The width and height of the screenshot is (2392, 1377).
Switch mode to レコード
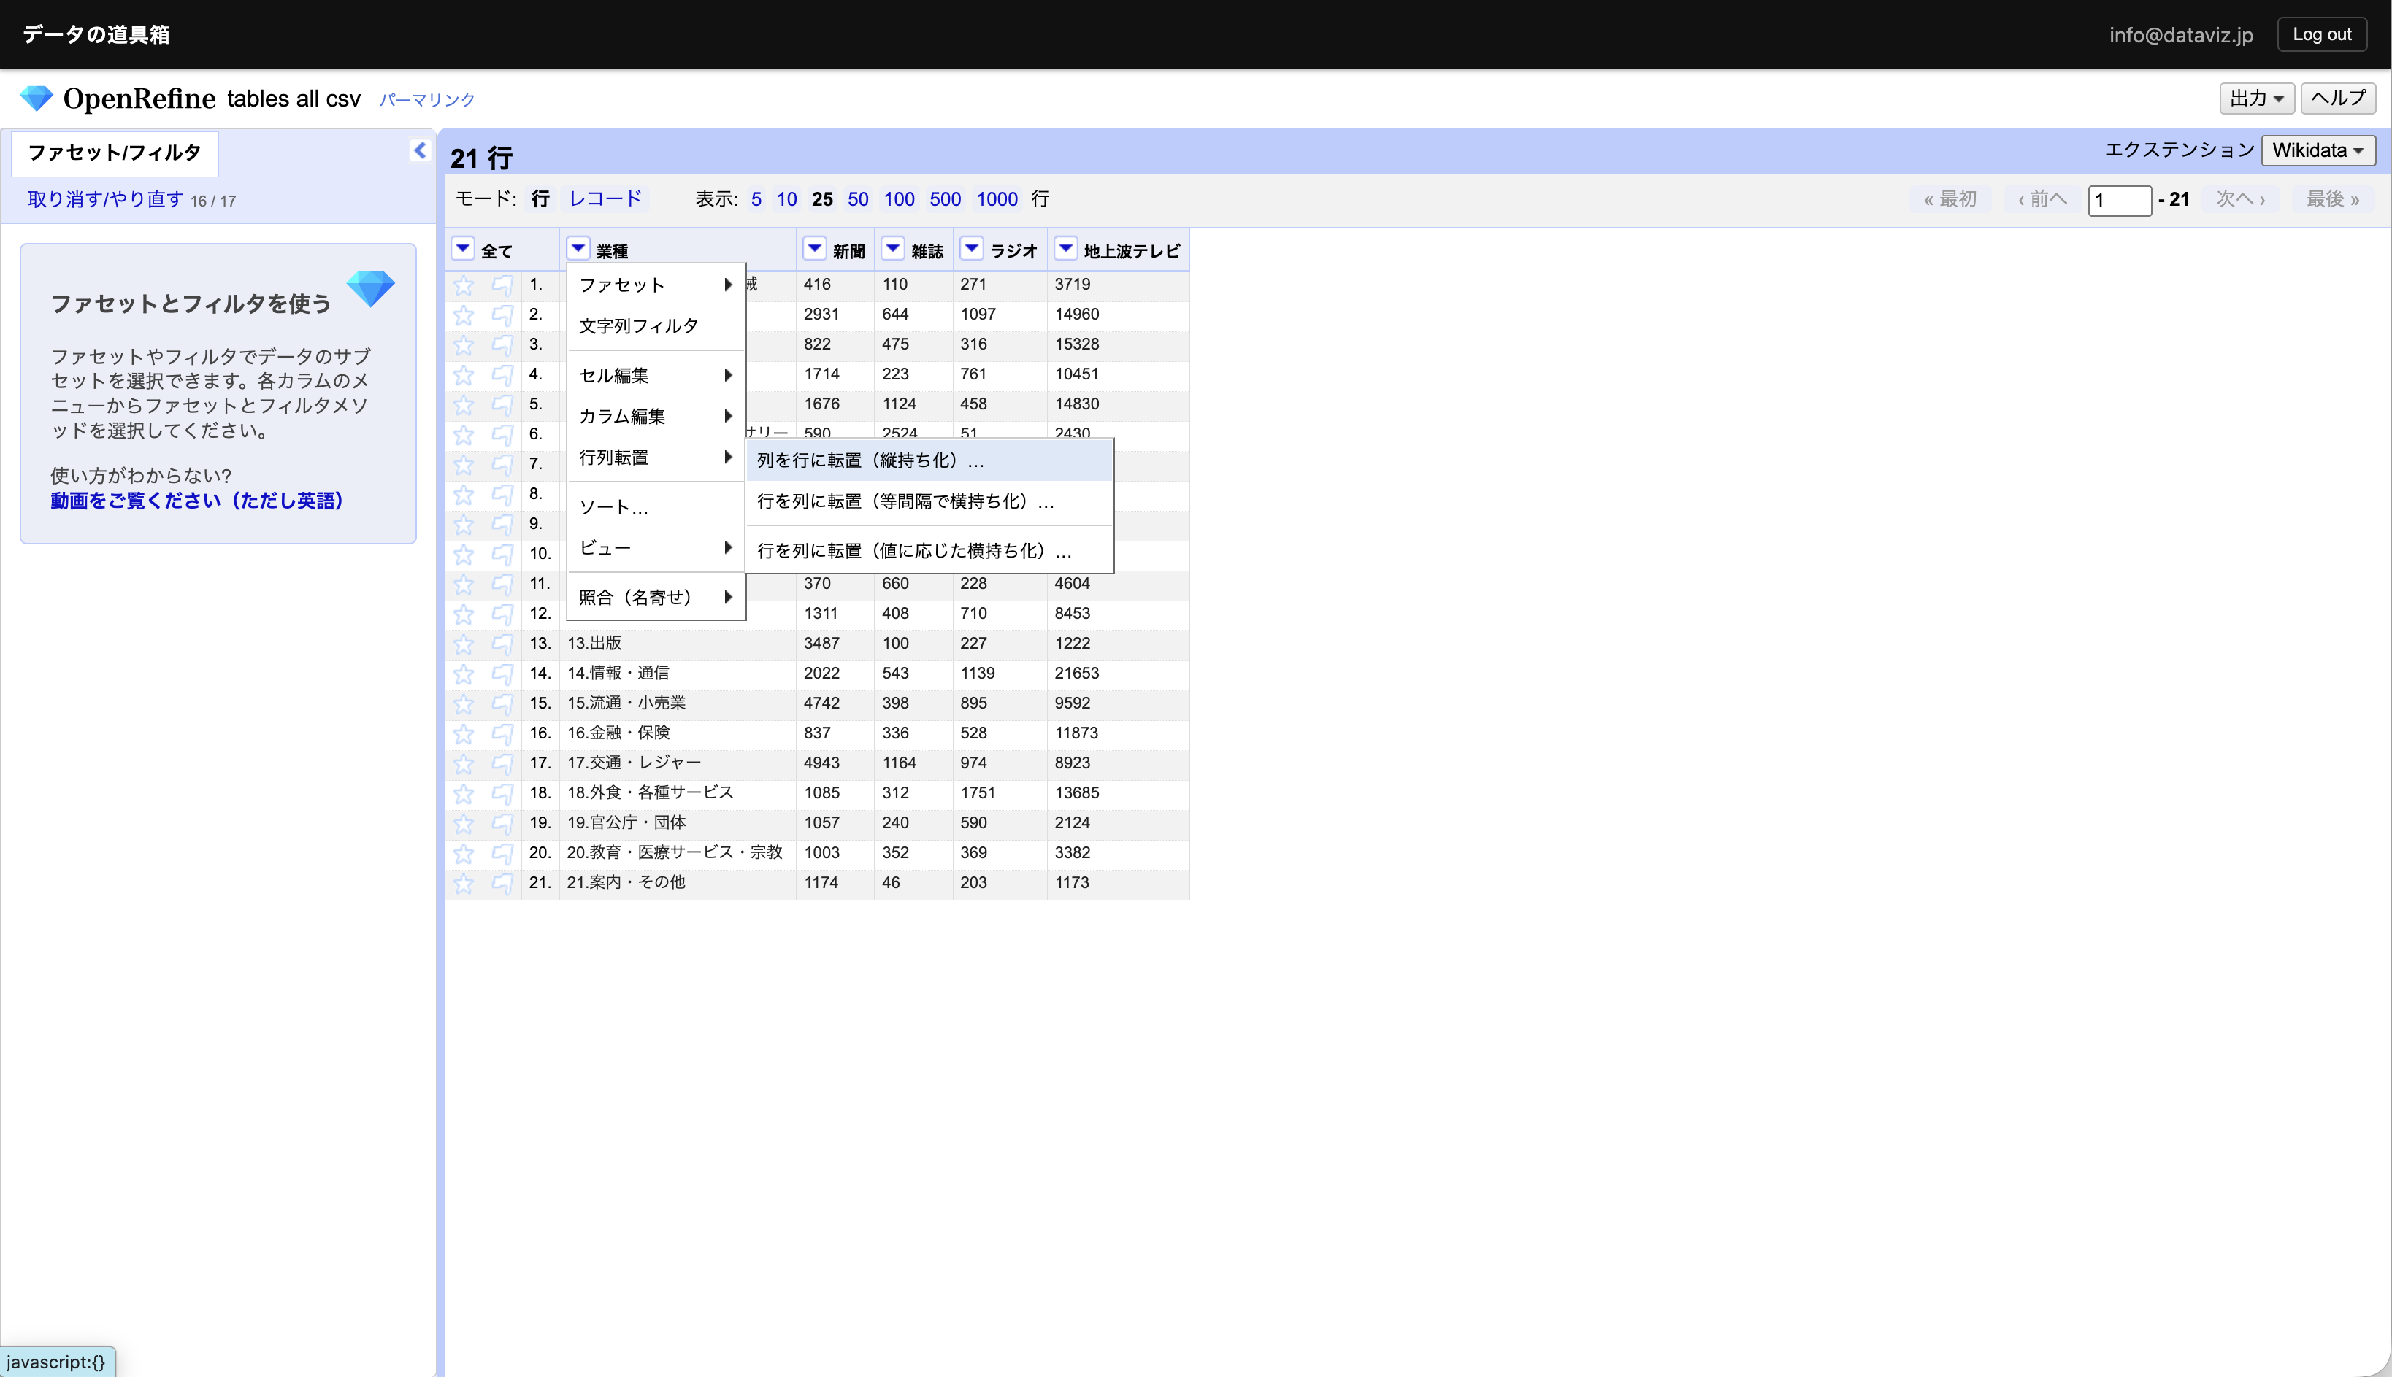[x=605, y=198]
